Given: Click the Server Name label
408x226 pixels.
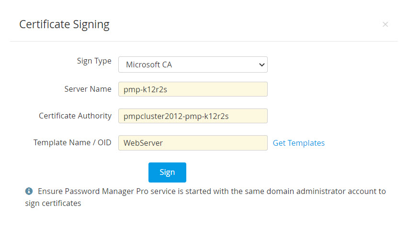Looking at the screenshot, I should pos(88,89).
